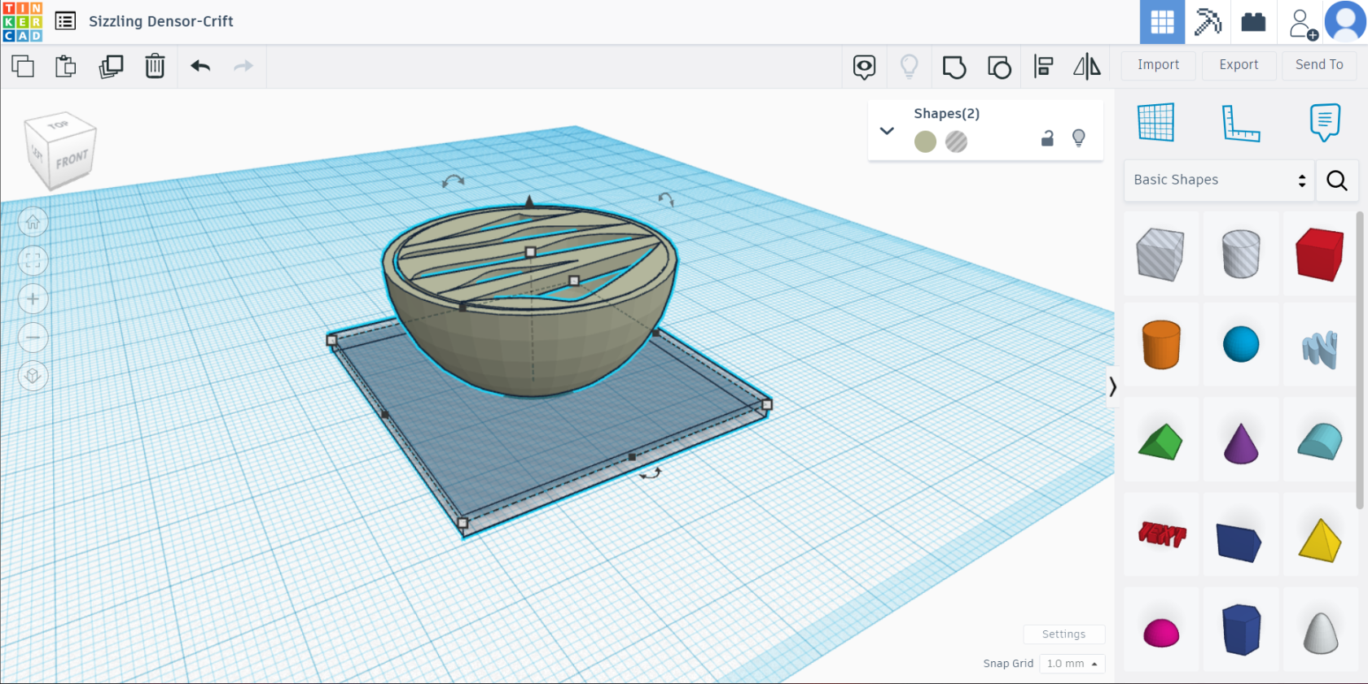Pick the striped Cylinder hole shape
Viewport: 1368px width, 684px height.
click(1241, 254)
